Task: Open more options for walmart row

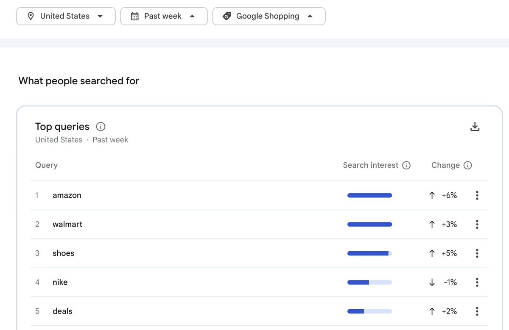Action: [x=477, y=224]
